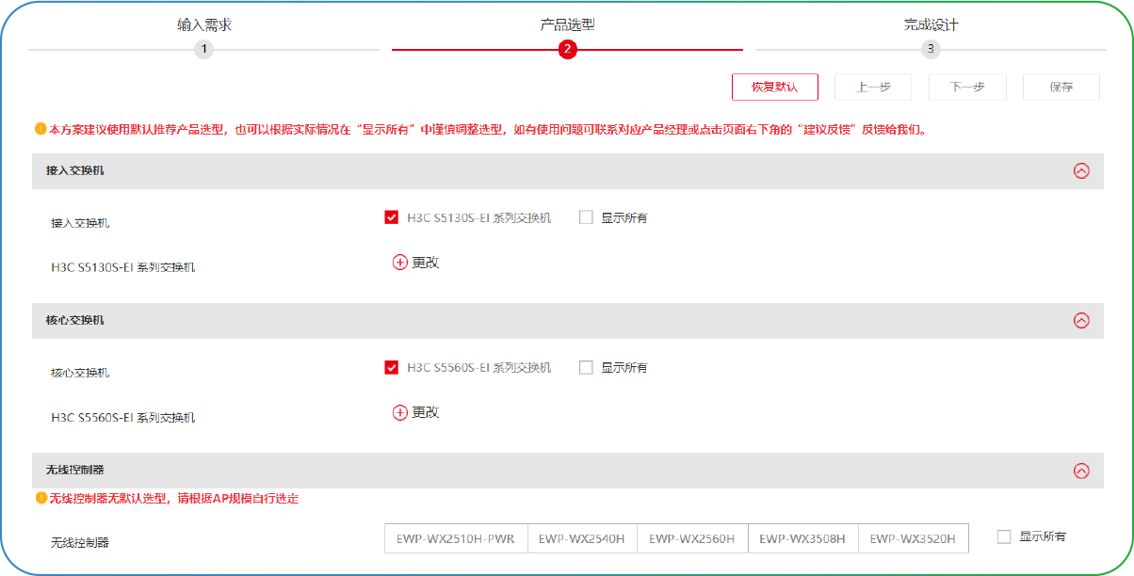Go to step 1 输入需求

pyautogui.click(x=204, y=25)
